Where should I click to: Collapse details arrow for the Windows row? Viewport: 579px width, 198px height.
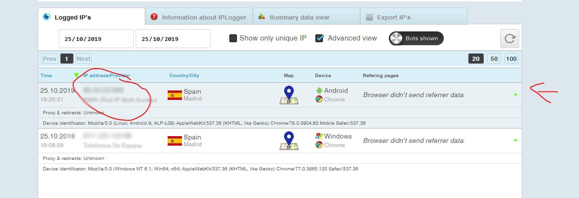[515, 140]
